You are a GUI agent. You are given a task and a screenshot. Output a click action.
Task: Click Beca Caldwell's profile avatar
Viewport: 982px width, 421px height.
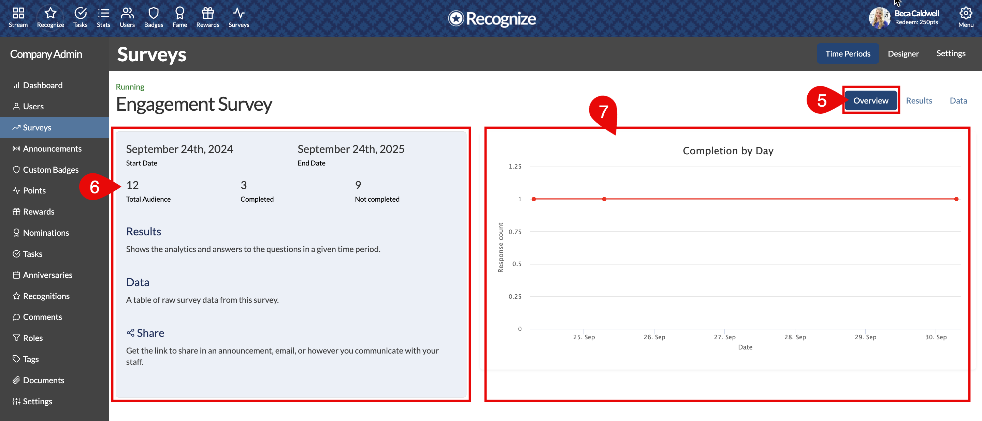click(879, 17)
